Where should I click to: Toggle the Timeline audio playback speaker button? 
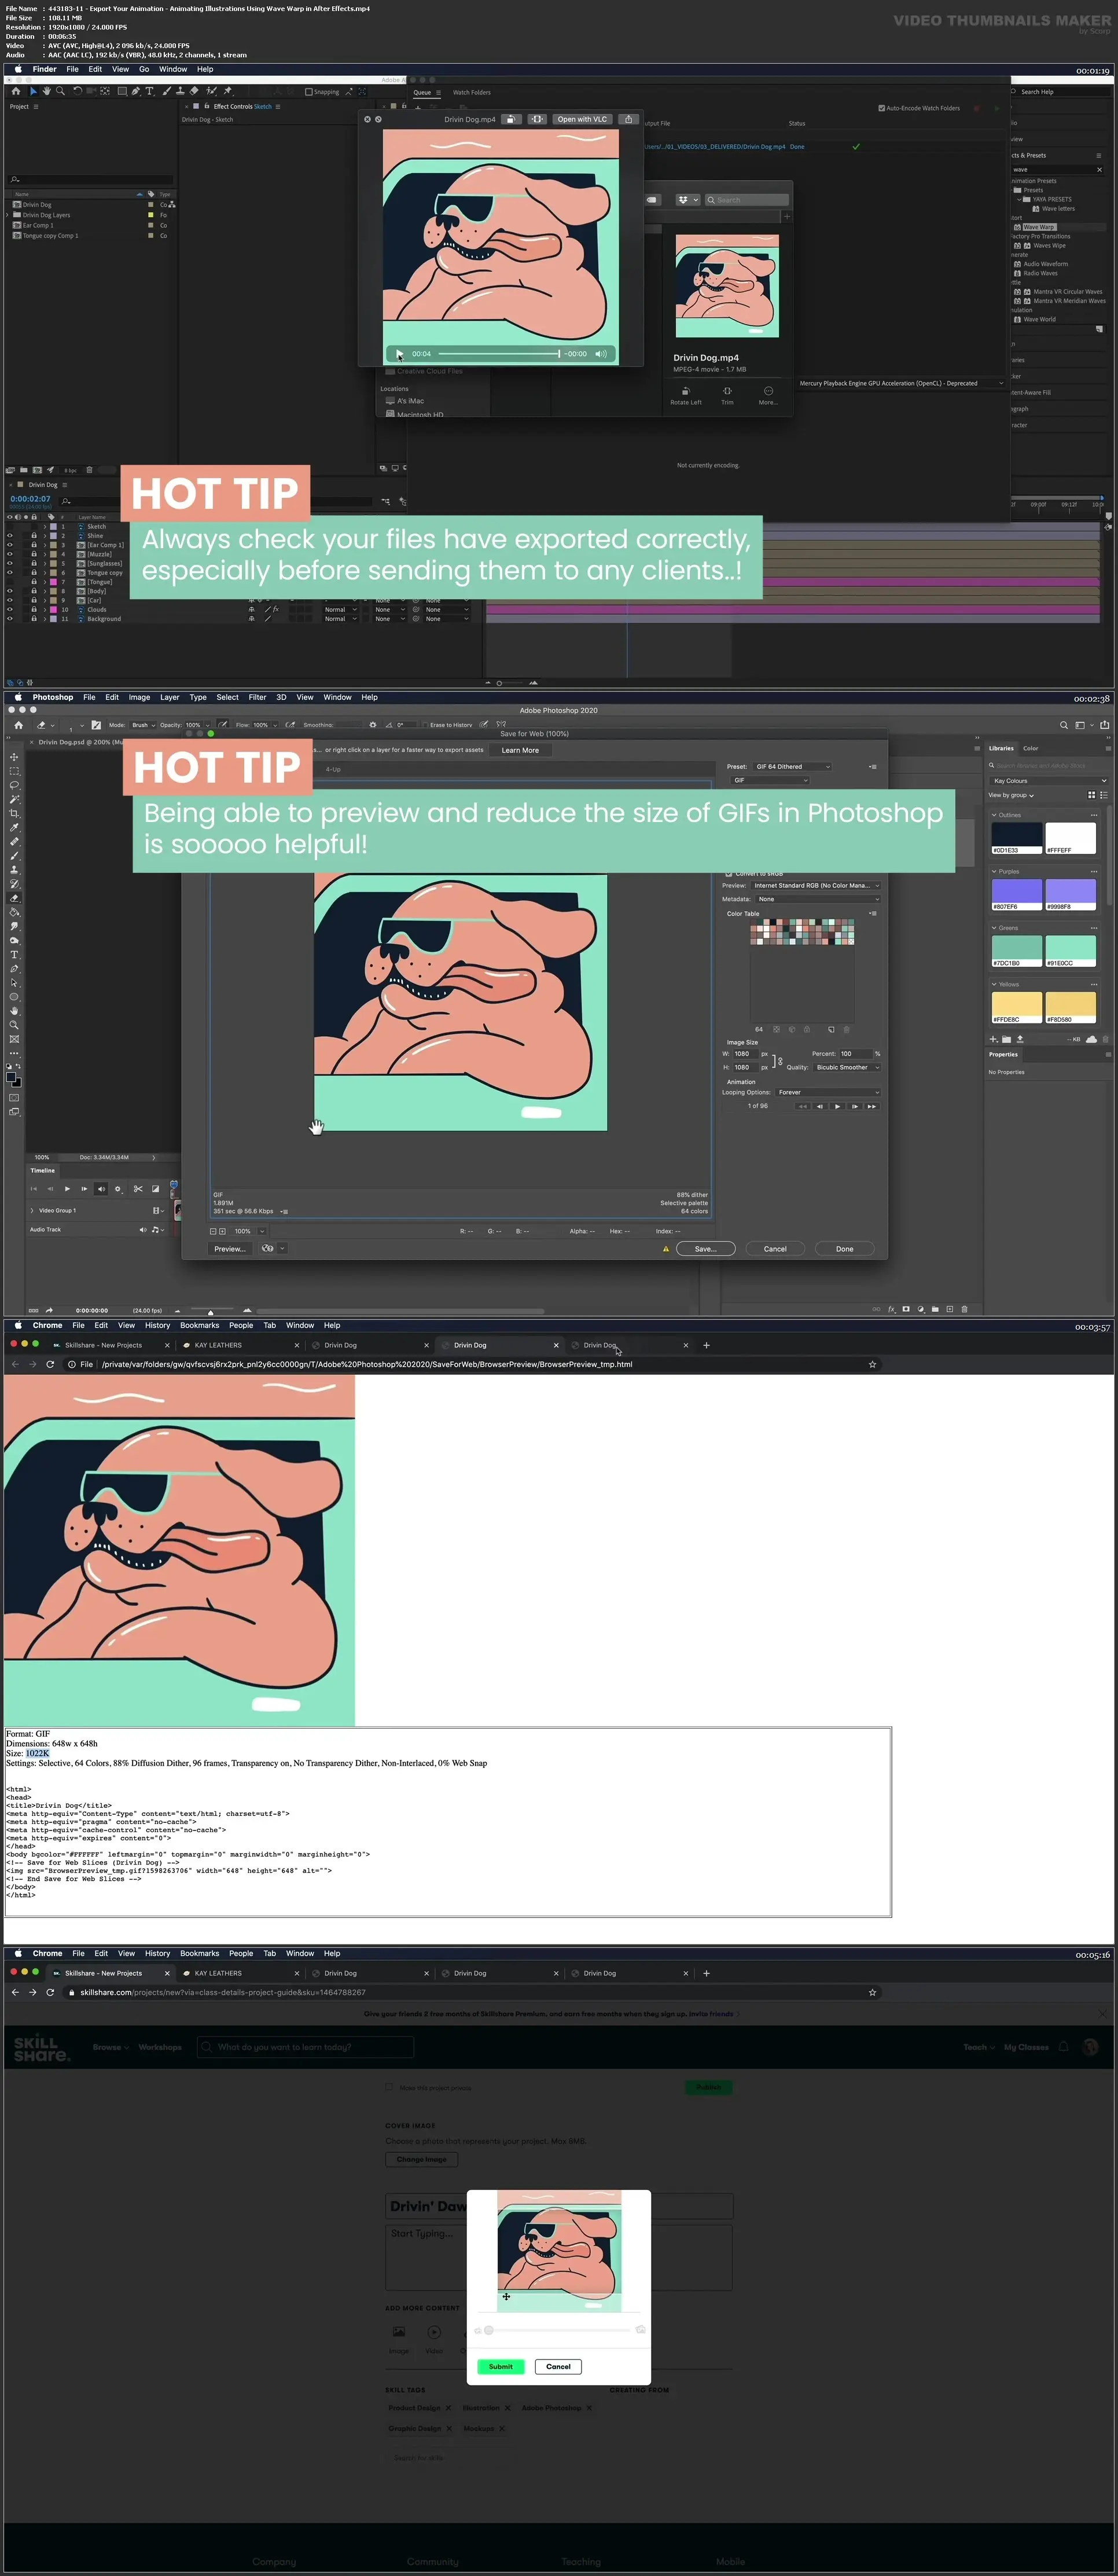tap(101, 1189)
